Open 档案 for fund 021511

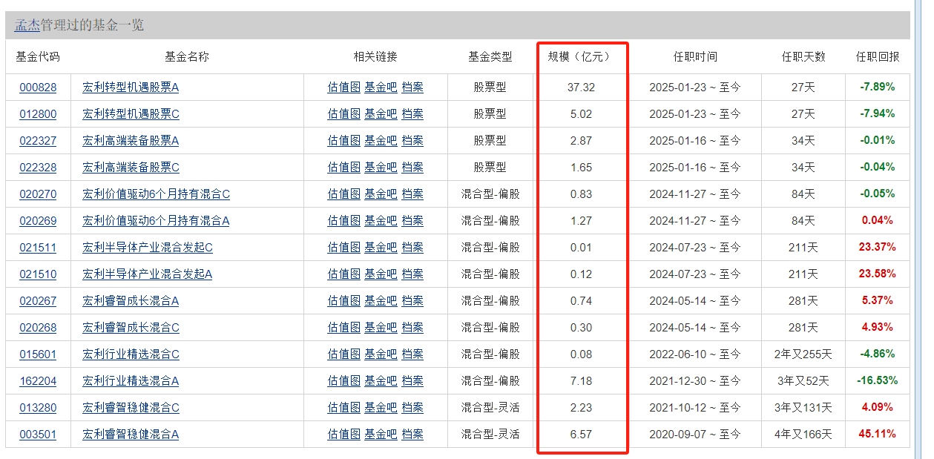pos(412,248)
